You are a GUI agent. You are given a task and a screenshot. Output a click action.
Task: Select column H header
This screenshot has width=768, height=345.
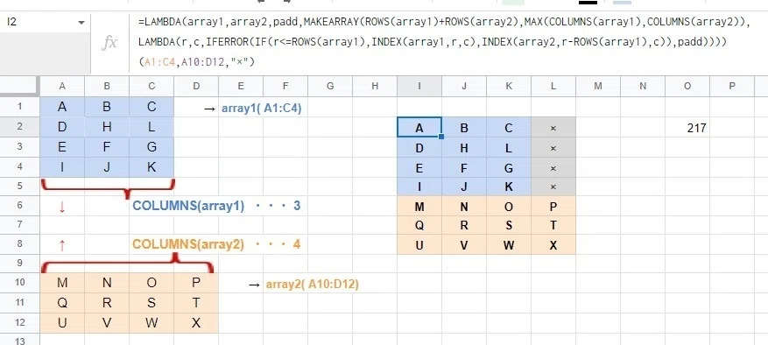click(375, 86)
